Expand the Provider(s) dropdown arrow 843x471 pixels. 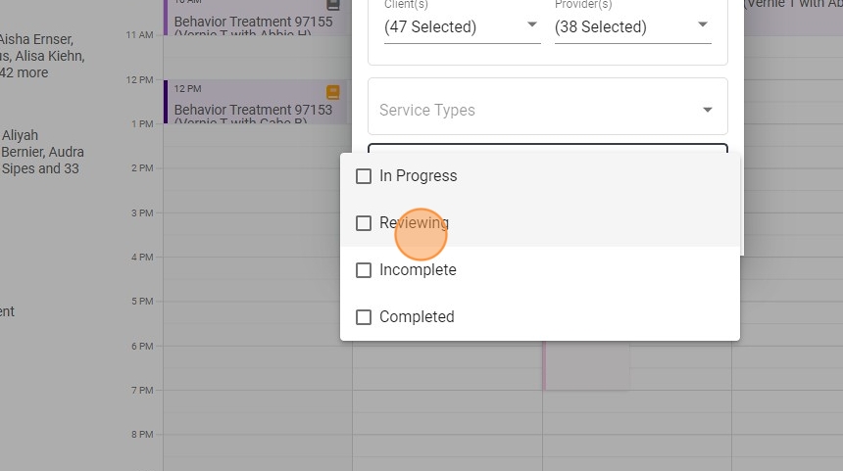click(703, 25)
